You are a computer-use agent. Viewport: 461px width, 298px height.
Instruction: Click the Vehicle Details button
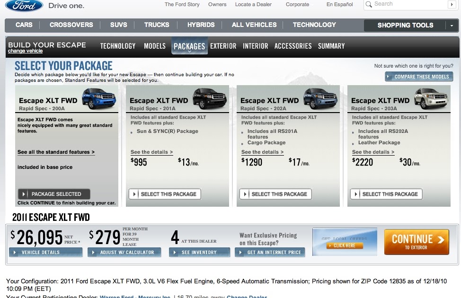click(x=45, y=252)
